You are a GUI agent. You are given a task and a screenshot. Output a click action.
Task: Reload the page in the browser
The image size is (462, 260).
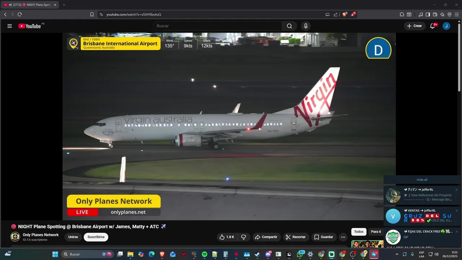pyautogui.click(x=19, y=14)
